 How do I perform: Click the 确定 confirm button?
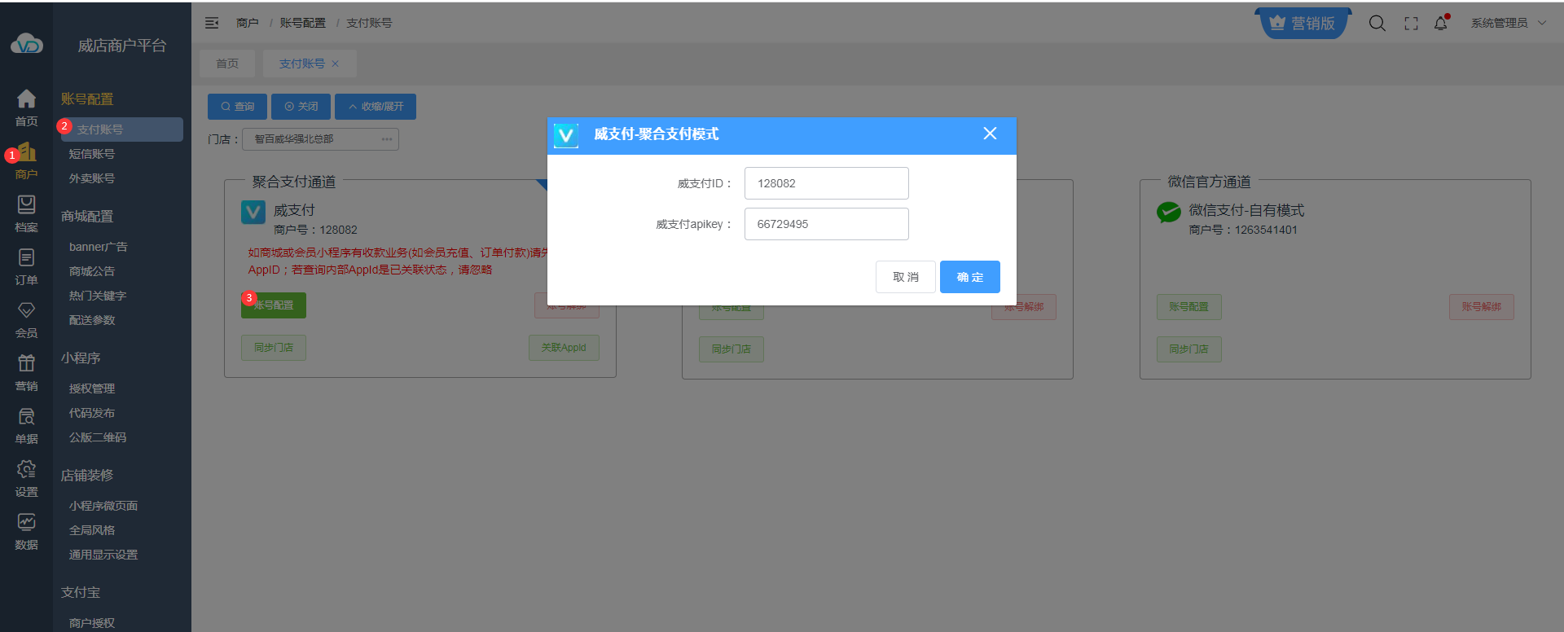(x=969, y=277)
